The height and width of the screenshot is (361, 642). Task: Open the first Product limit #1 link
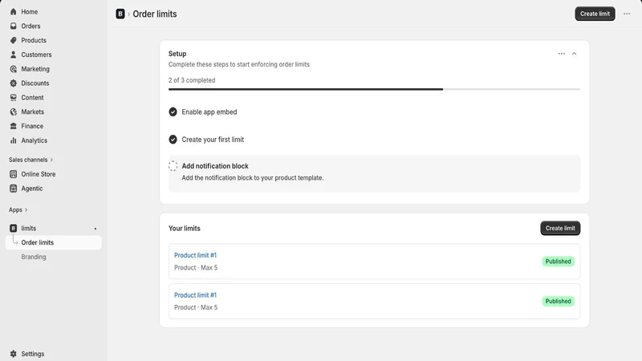tap(195, 255)
